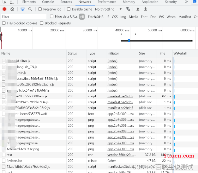Filter by Fetch/XHR requests

click(x=96, y=17)
